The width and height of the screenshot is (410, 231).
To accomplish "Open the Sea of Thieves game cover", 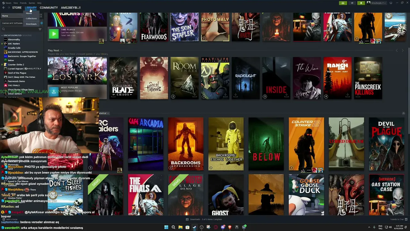I will coord(154,78).
